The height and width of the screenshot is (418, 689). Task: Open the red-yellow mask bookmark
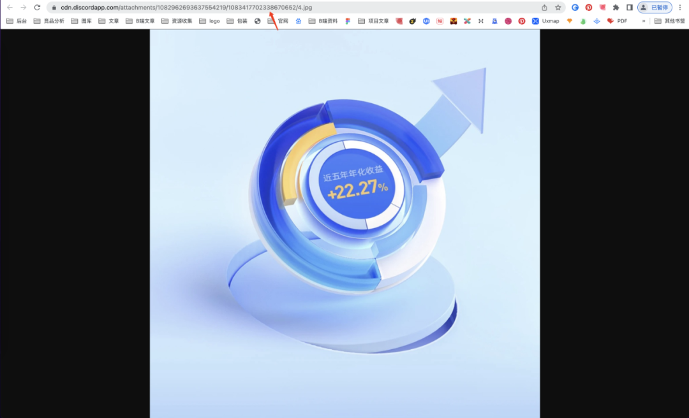coord(454,21)
